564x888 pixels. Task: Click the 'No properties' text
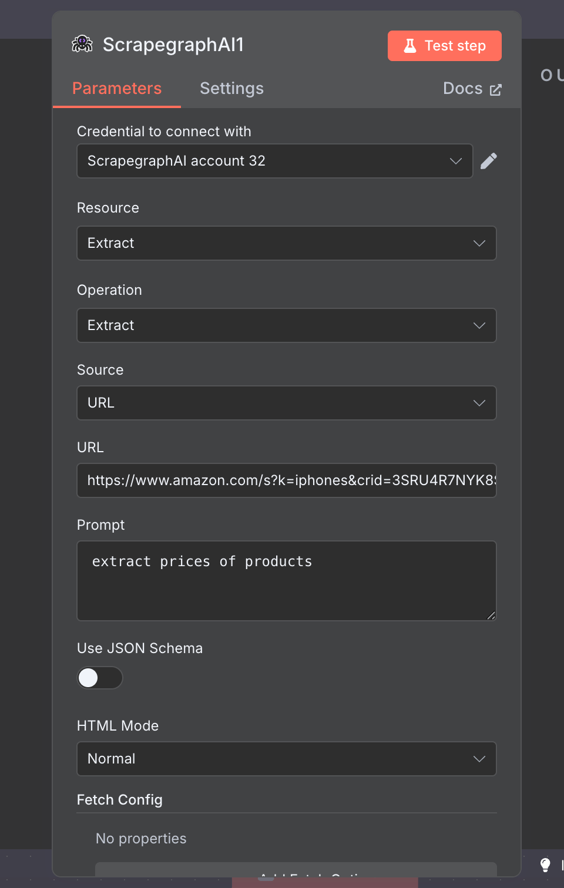(141, 839)
